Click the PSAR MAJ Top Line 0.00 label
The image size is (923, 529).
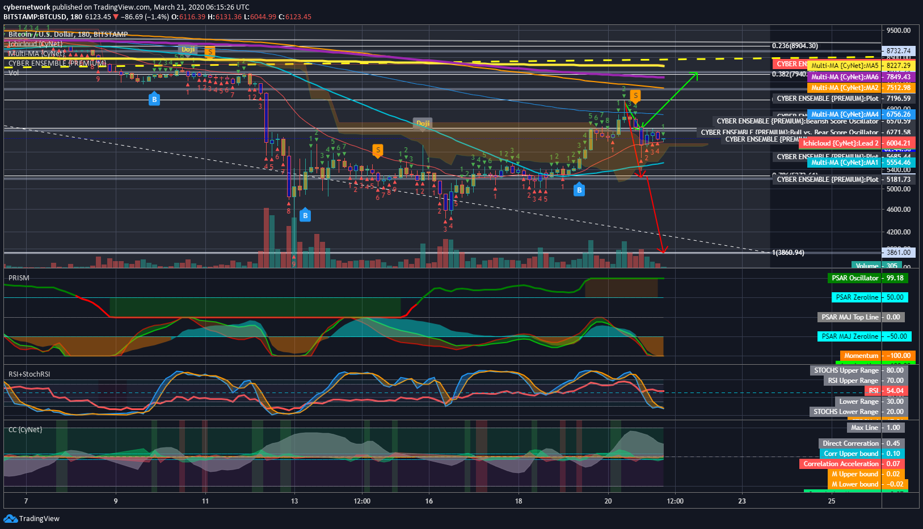click(861, 317)
